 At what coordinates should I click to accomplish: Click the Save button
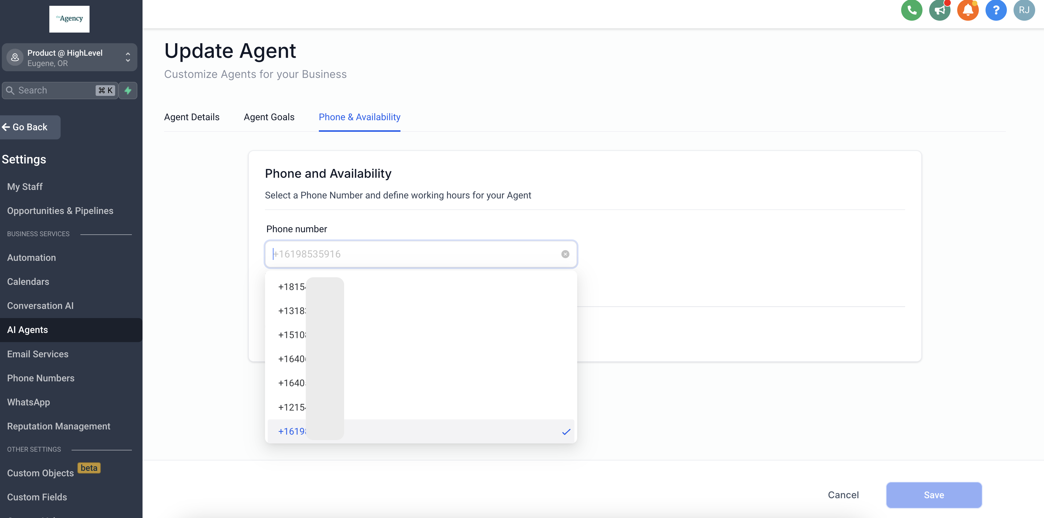pyautogui.click(x=933, y=495)
